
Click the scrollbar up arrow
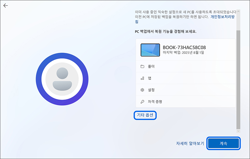click(x=238, y=12)
